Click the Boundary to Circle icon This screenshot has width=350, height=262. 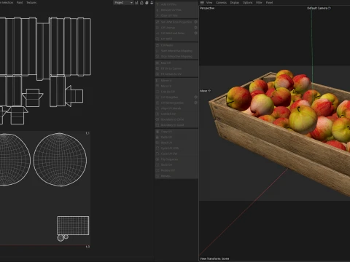[x=157, y=119]
